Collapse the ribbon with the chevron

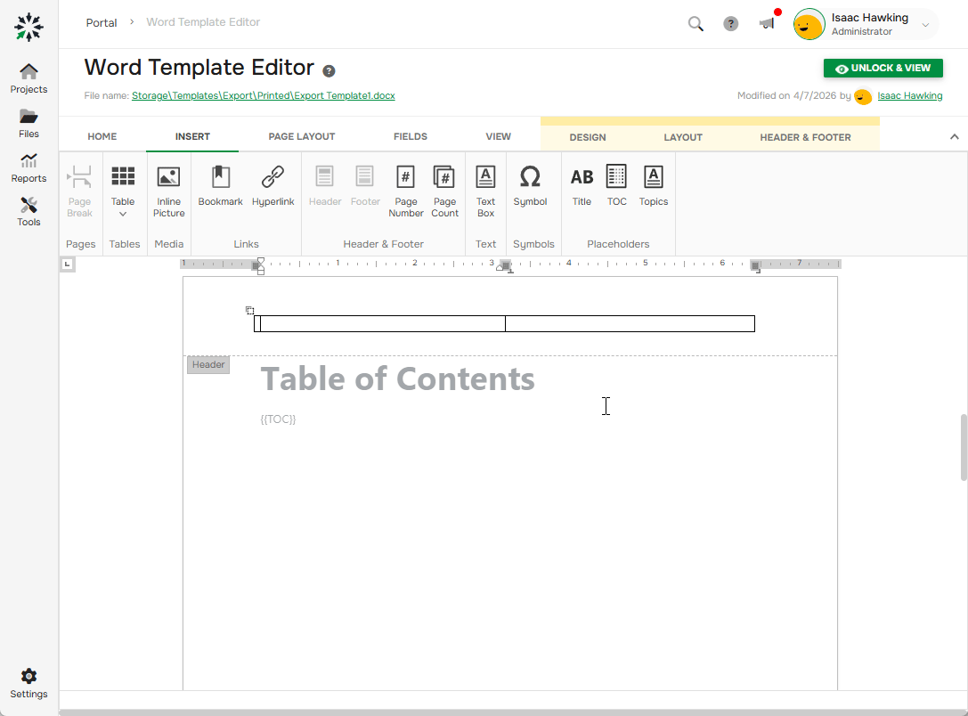955,136
